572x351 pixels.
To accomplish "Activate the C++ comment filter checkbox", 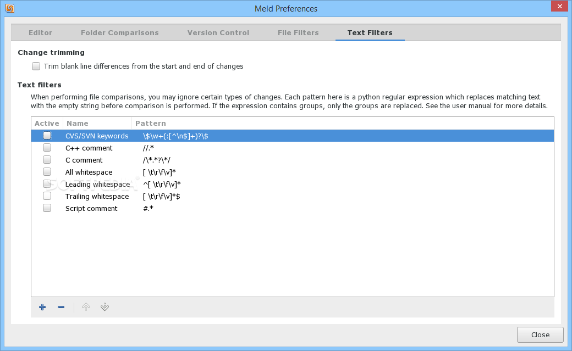I will pyautogui.click(x=47, y=148).
